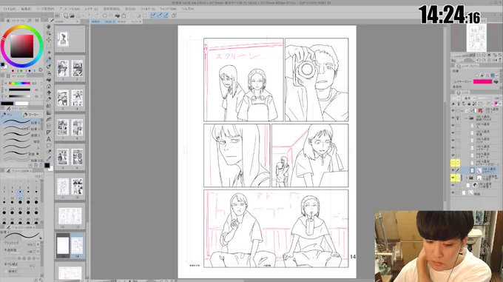Hide the レイヤー 2 layer via its eye icon
The width and height of the screenshot is (503, 282).
(x=453, y=155)
